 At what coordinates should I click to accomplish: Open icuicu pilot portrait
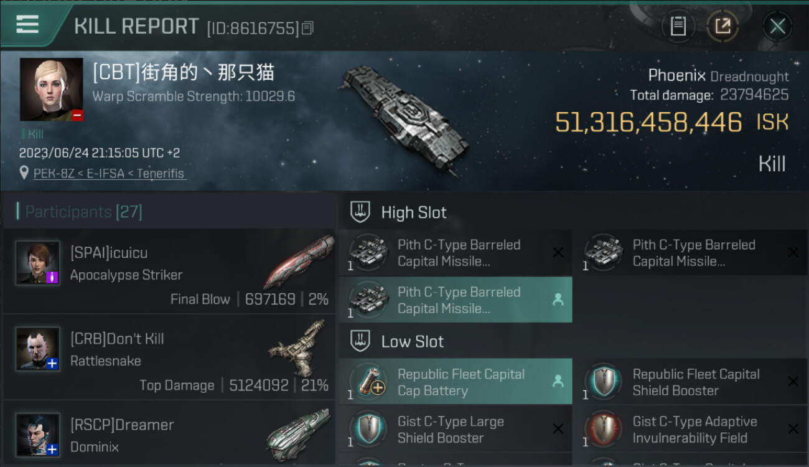(38, 262)
